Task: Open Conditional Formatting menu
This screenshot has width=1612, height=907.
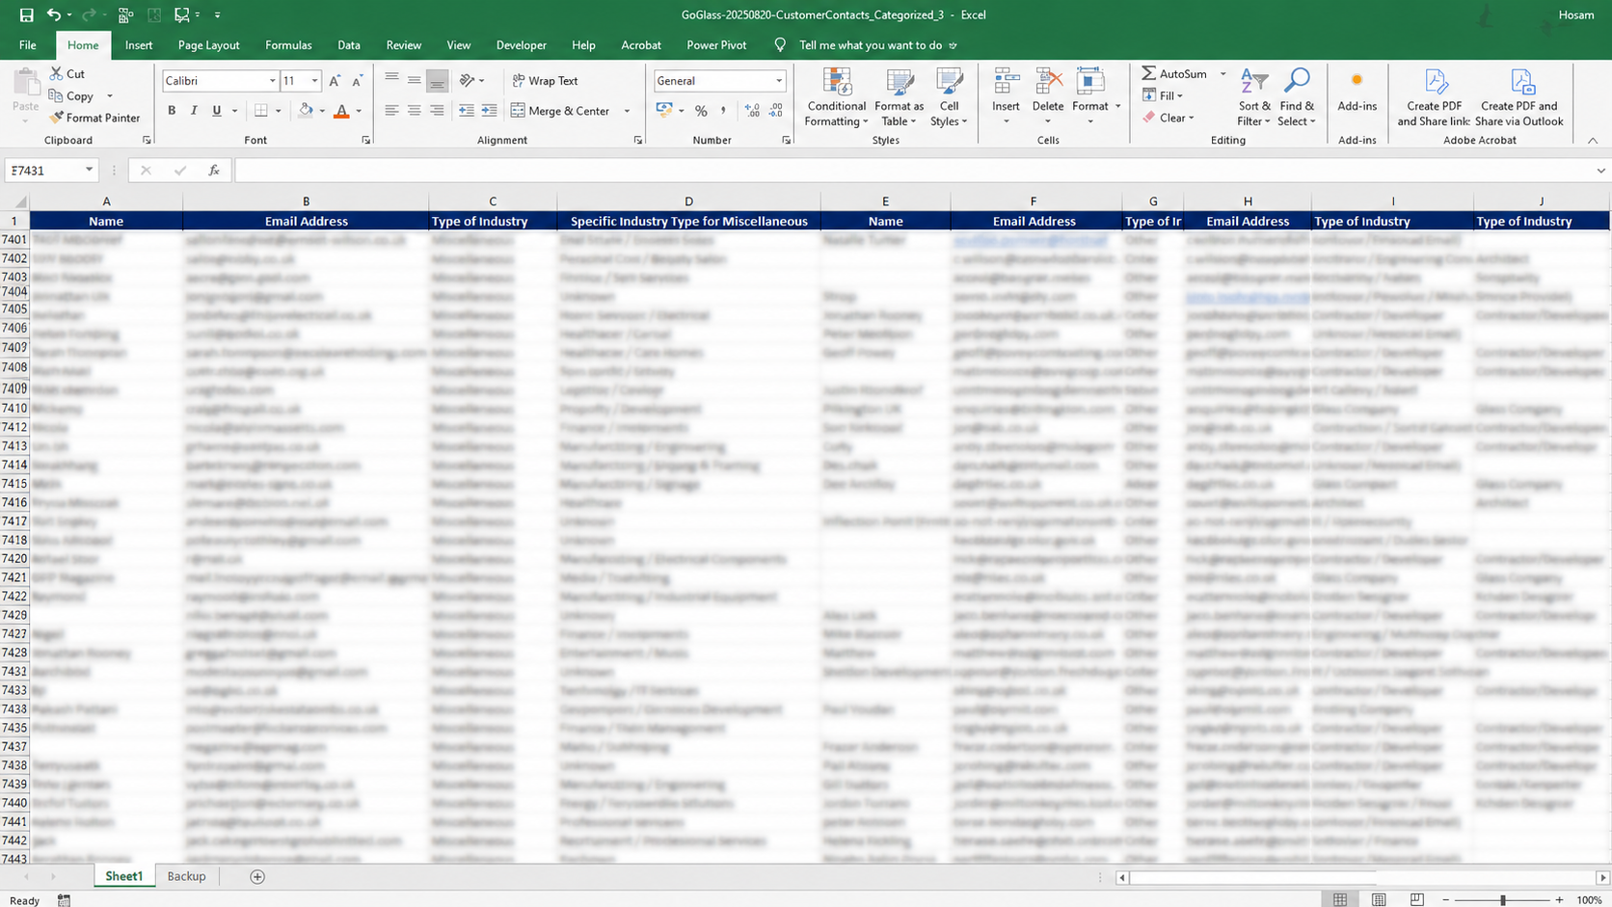Action: click(836, 97)
